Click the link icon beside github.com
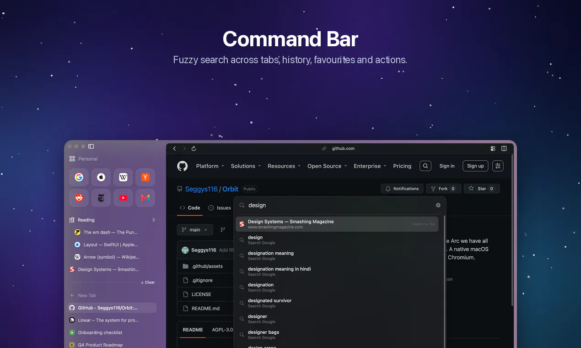Image resolution: width=581 pixels, height=348 pixels. click(324, 148)
